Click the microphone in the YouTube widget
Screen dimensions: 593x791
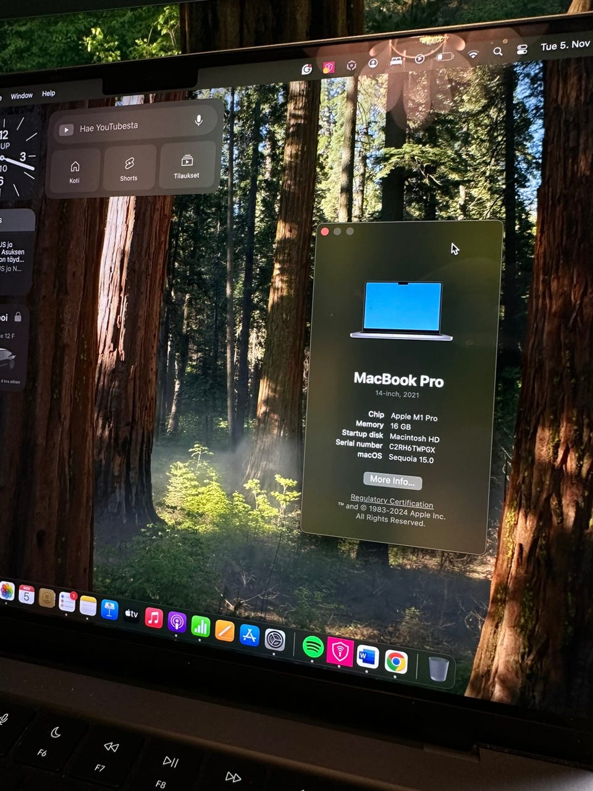tap(198, 121)
